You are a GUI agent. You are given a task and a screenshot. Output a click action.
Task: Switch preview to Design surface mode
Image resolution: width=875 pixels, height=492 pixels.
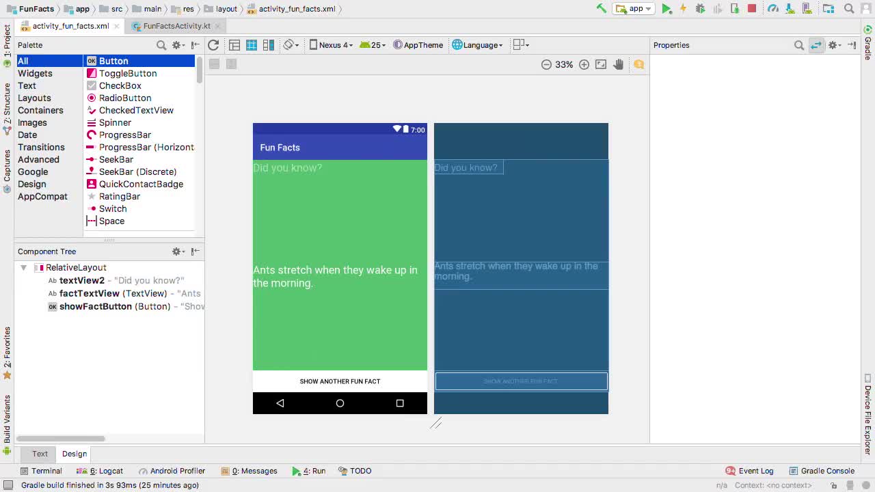233,45
